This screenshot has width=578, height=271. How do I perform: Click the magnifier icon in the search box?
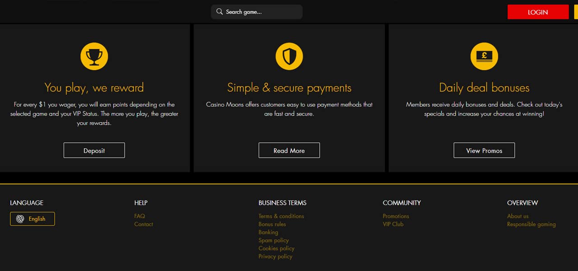point(219,12)
